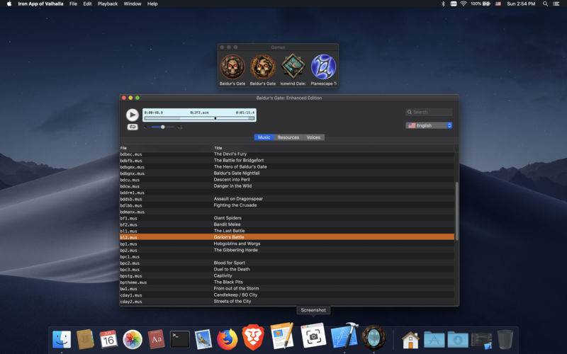
Task: Adjust the volume slider knob
Action: tap(163, 127)
